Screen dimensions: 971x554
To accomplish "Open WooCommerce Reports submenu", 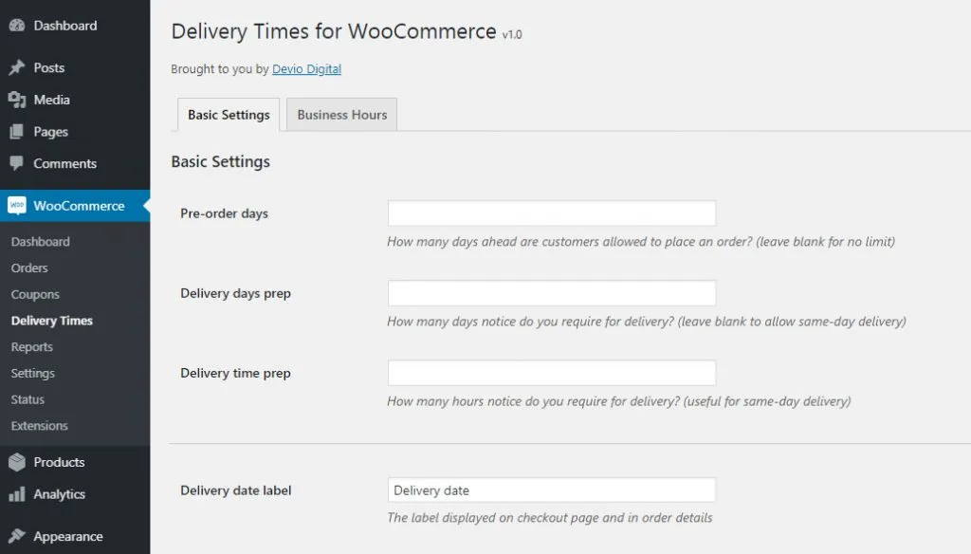I will [x=31, y=347].
